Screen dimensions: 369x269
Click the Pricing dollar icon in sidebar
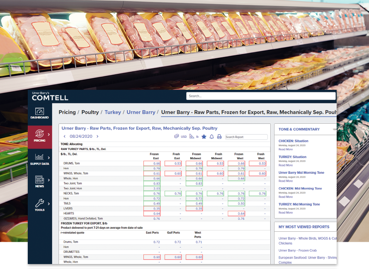pos(39,134)
